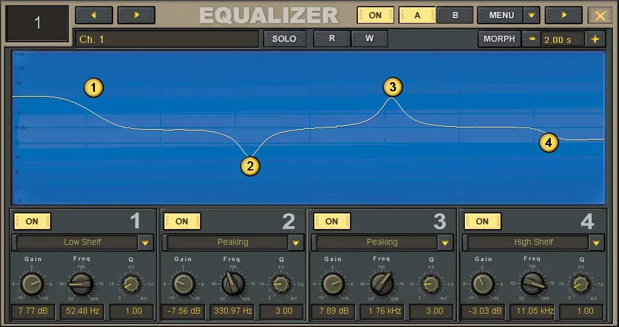The height and width of the screenshot is (327, 619).
Task: Select band node 3 on the EQ graph
Action: pos(392,87)
